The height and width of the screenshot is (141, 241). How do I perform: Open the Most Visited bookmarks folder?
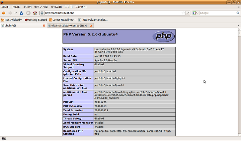tap(11, 20)
